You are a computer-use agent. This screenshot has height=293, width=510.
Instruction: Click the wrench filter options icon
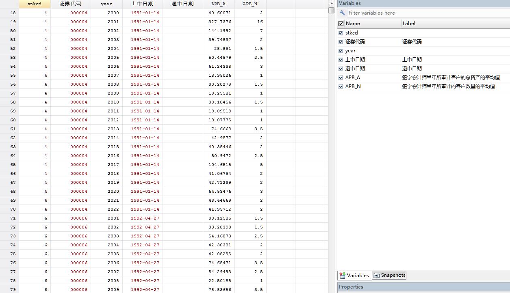pos(342,13)
